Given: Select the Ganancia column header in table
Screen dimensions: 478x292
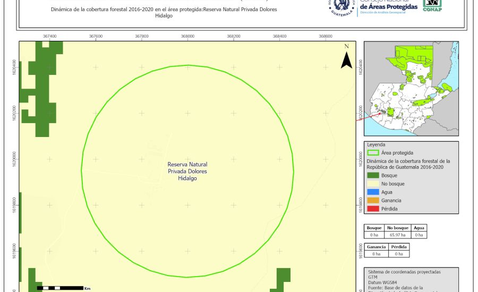Looking at the screenshot, I should 376,247.
